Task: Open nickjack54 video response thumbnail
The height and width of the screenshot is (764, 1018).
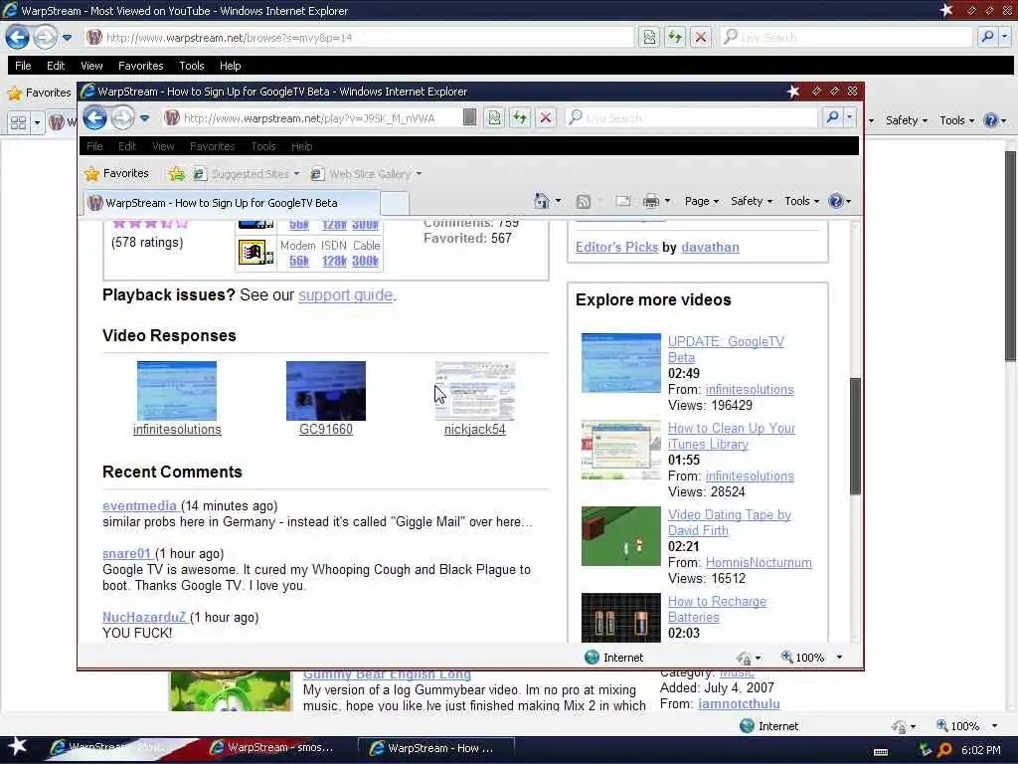Action: pyautogui.click(x=474, y=391)
